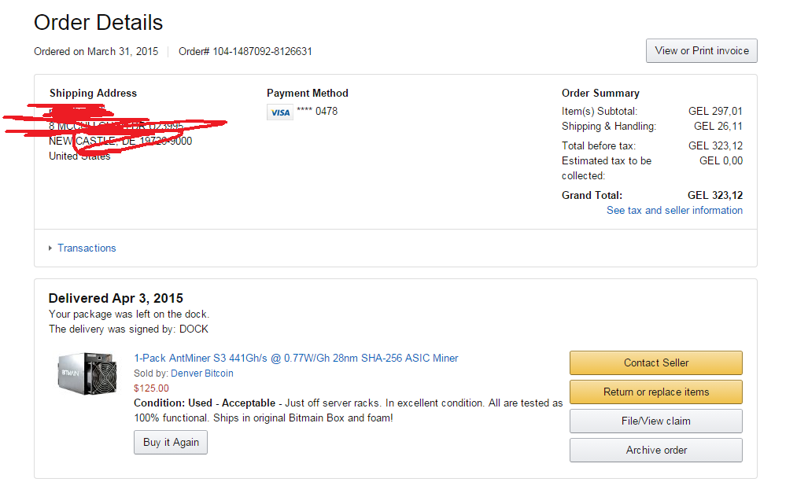Click the Order Details page heading

(98, 22)
